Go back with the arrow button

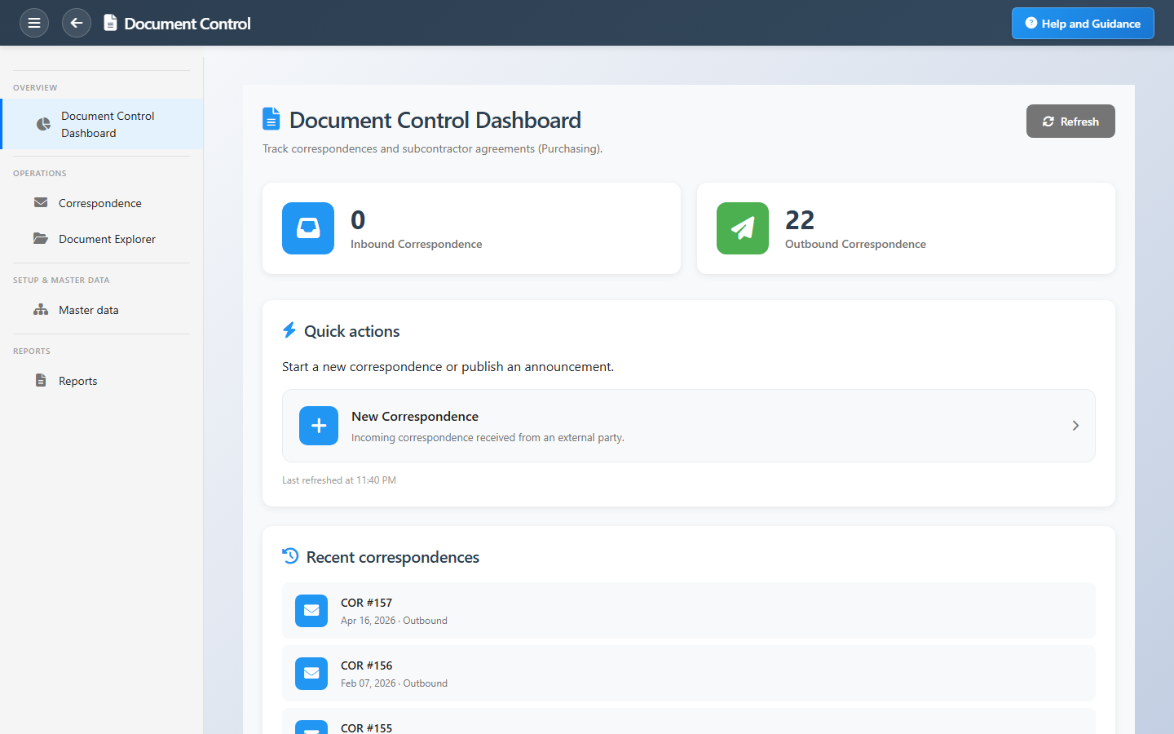coord(77,23)
